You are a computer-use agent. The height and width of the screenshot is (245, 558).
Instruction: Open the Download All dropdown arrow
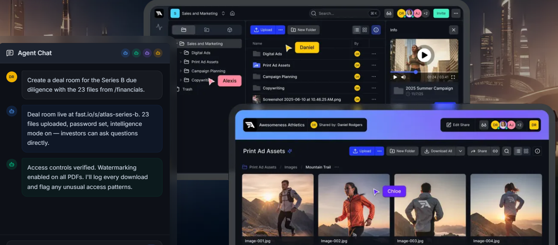pos(460,151)
